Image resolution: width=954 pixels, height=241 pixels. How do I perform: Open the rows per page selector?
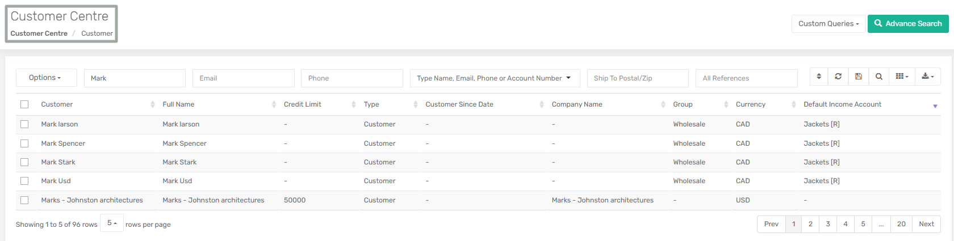112,223
